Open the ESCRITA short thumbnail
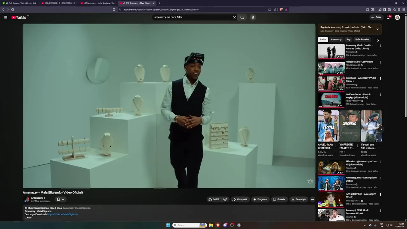This screenshot has width=407, height=229. (x=328, y=126)
